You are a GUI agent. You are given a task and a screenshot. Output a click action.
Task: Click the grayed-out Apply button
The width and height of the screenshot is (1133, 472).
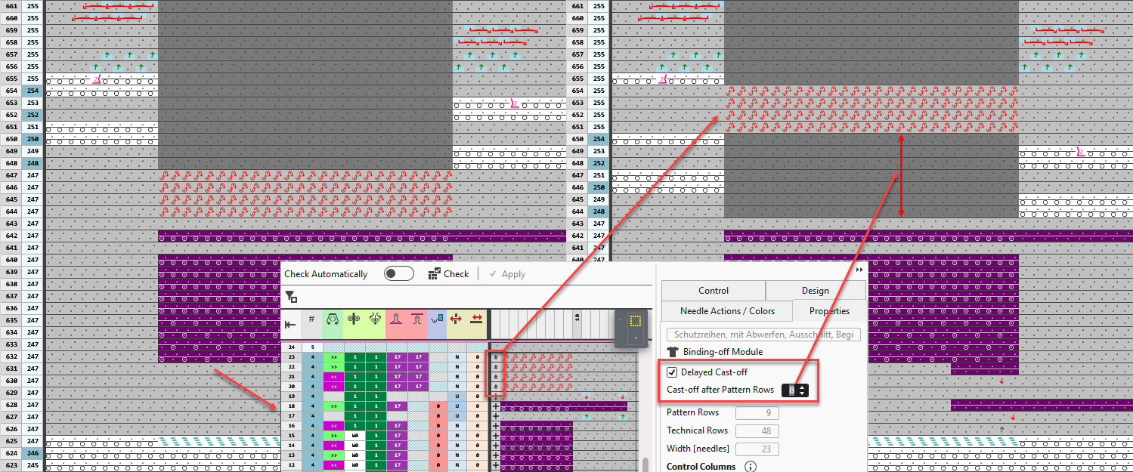click(507, 274)
